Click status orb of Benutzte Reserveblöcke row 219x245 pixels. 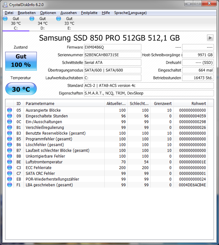10,133
